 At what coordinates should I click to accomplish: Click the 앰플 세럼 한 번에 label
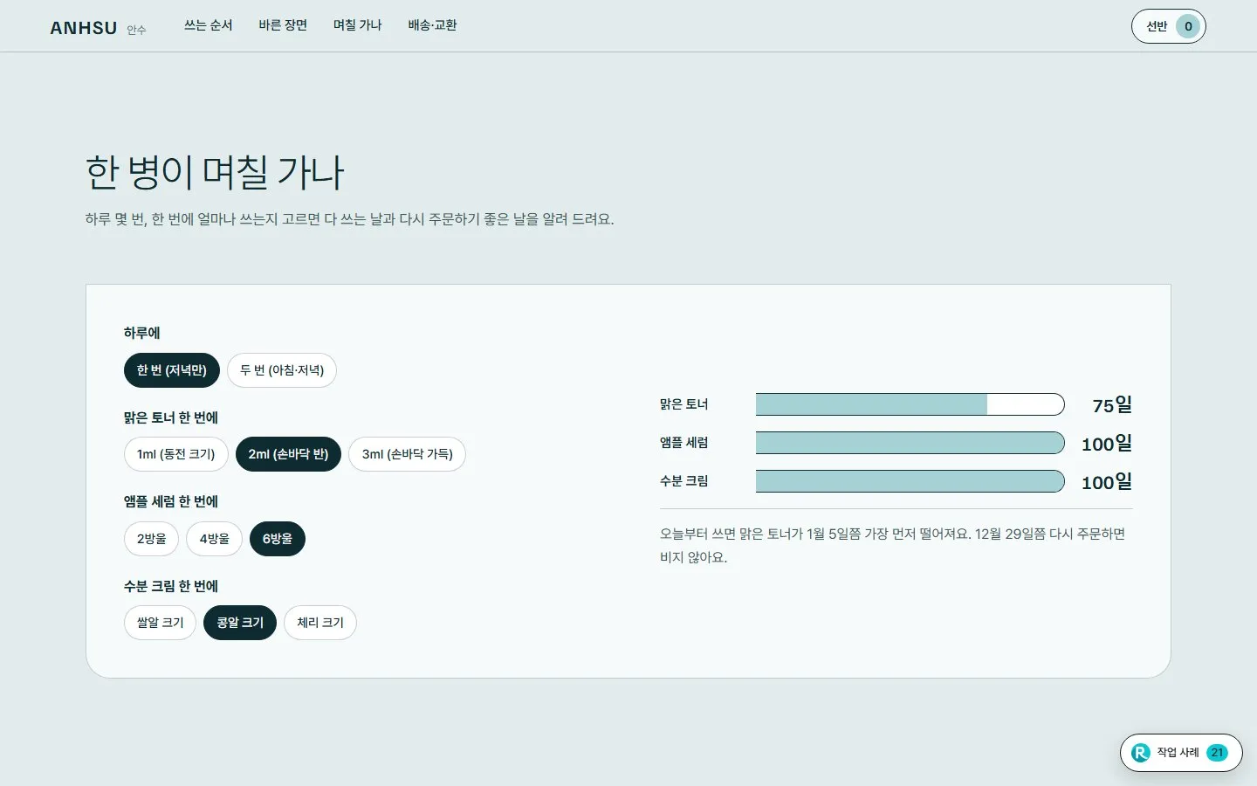[171, 501]
